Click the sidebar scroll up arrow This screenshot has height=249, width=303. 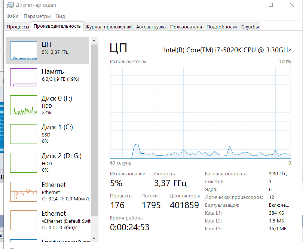(94, 41)
